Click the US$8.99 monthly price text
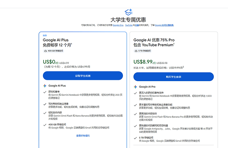The width and height of the screenshot is (228, 148). point(143,62)
